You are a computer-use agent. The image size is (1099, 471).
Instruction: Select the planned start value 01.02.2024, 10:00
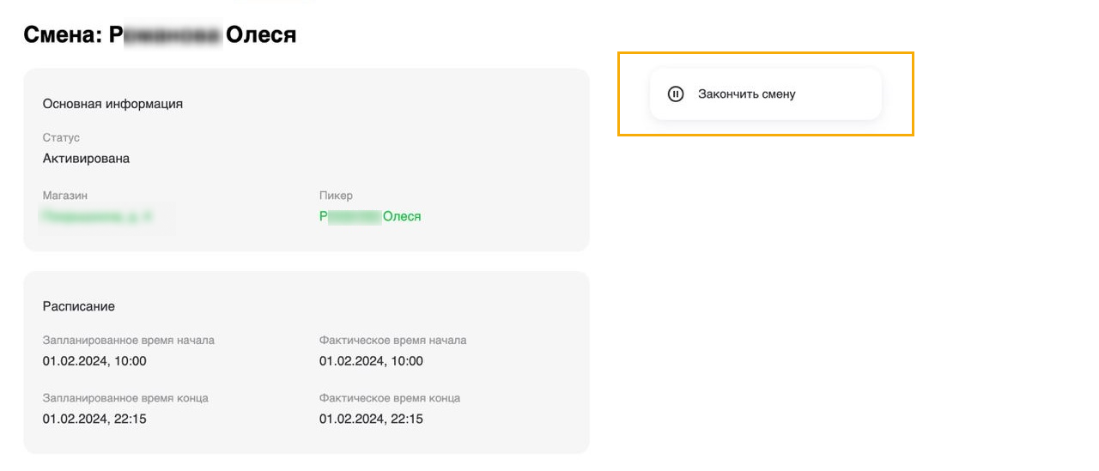[94, 361]
